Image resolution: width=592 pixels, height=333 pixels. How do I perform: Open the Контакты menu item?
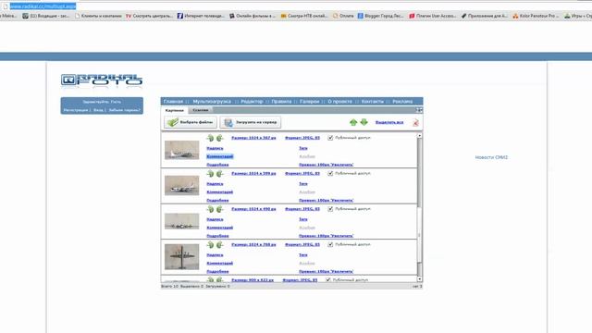(x=372, y=102)
